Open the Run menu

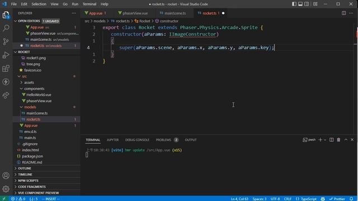(x=75, y=4)
